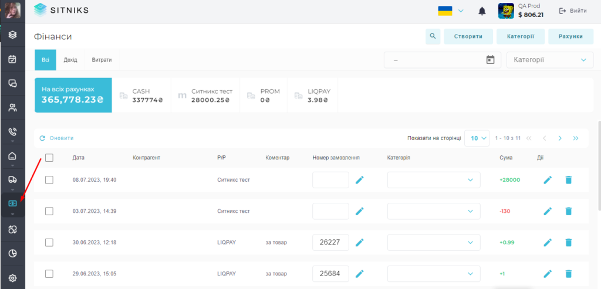
Task: Open the integrations circles sidebar icon
Action: pyautogui.click(x=13, y=229)
